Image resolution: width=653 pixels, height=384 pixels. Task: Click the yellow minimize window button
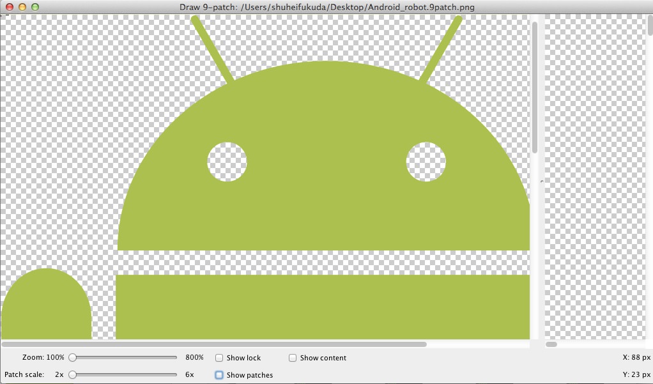(22, 7)
